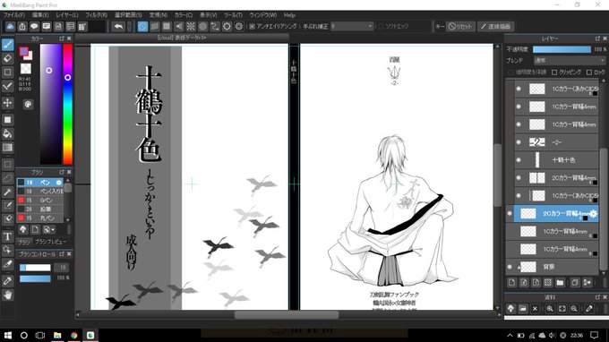This screenshot has width=609, height=342.
Task: Add a new layer in Layers panel
Action: (511, 282)
